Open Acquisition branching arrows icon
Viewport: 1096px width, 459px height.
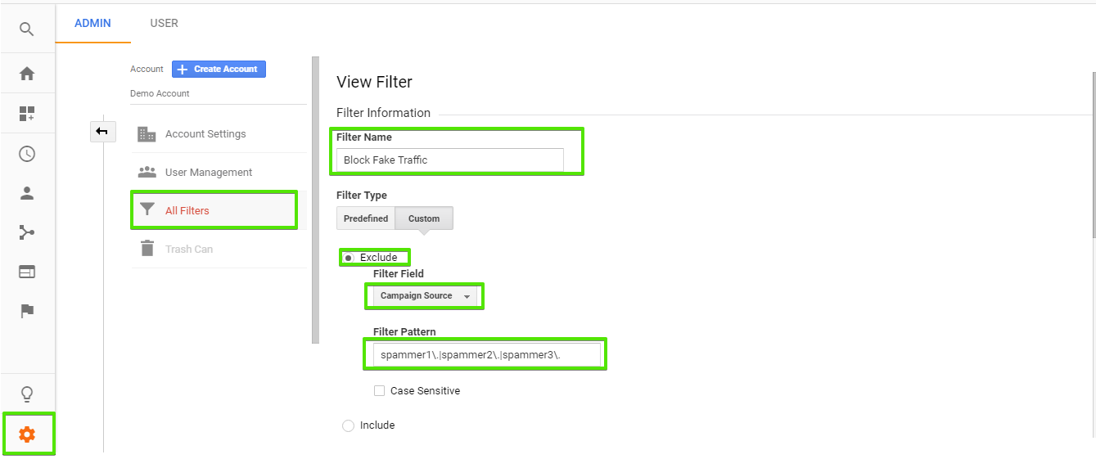pyautogui.click(x=27, y=232)
